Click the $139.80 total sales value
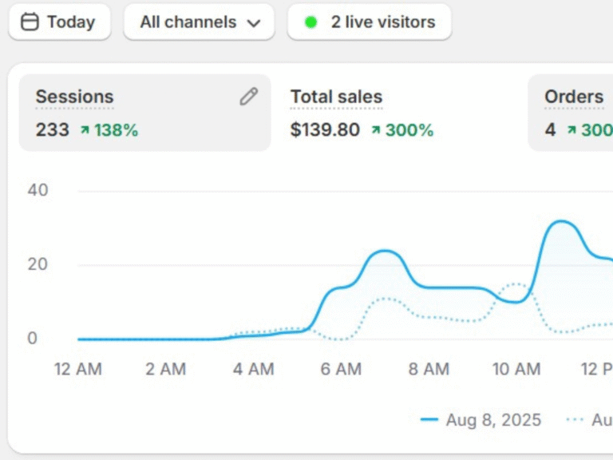The height and width of the screenshot is (460, 613). point(325,130)
